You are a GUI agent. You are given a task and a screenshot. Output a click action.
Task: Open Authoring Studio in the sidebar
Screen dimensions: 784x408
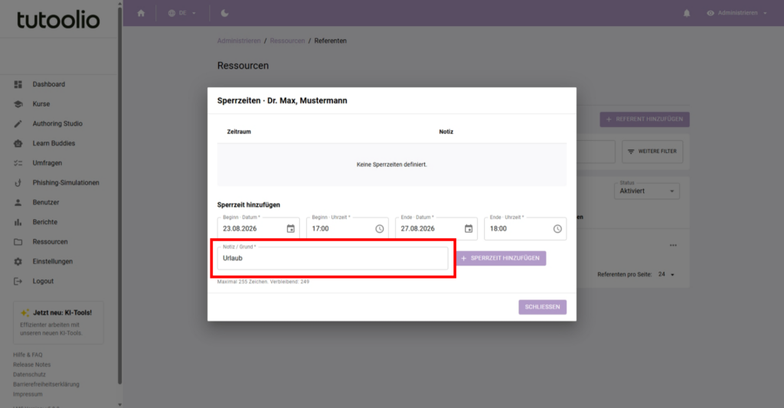coord(59,123)
